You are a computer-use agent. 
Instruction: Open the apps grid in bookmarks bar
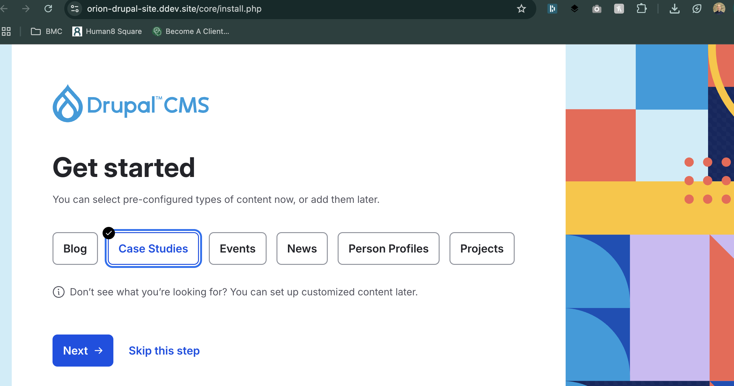tap(6, 31)
